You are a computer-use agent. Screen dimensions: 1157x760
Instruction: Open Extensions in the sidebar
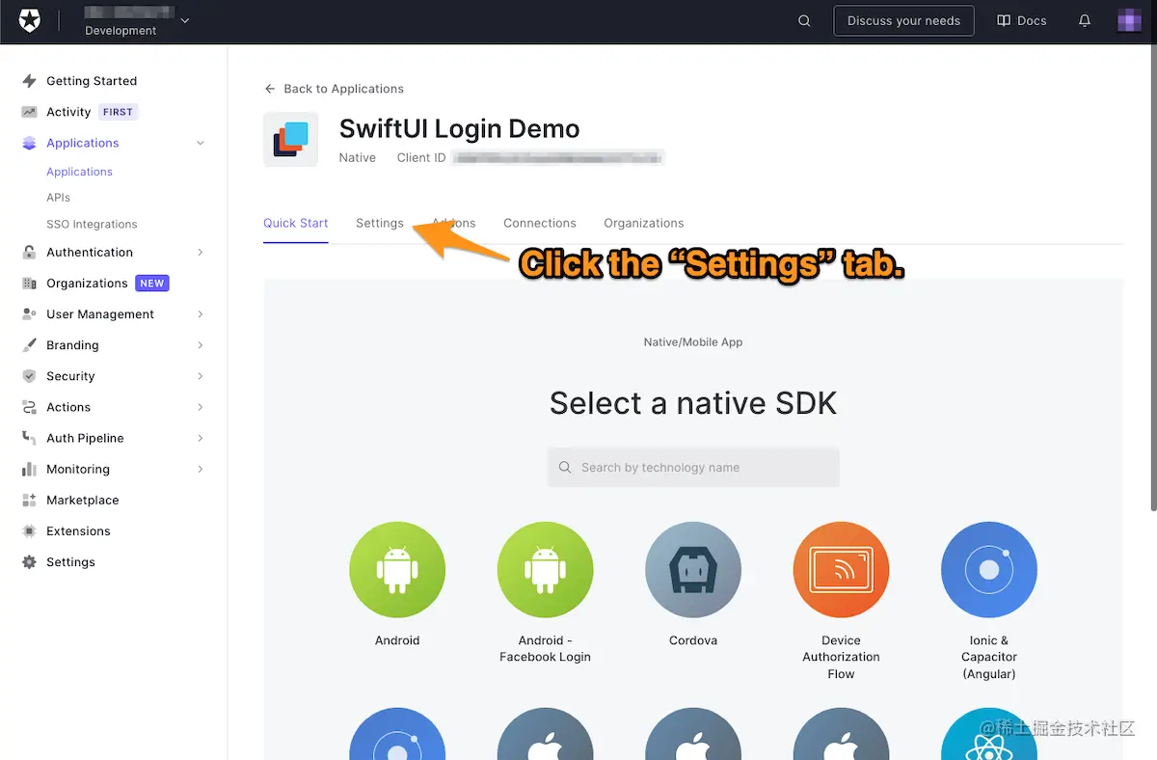(x=79, y=531)
